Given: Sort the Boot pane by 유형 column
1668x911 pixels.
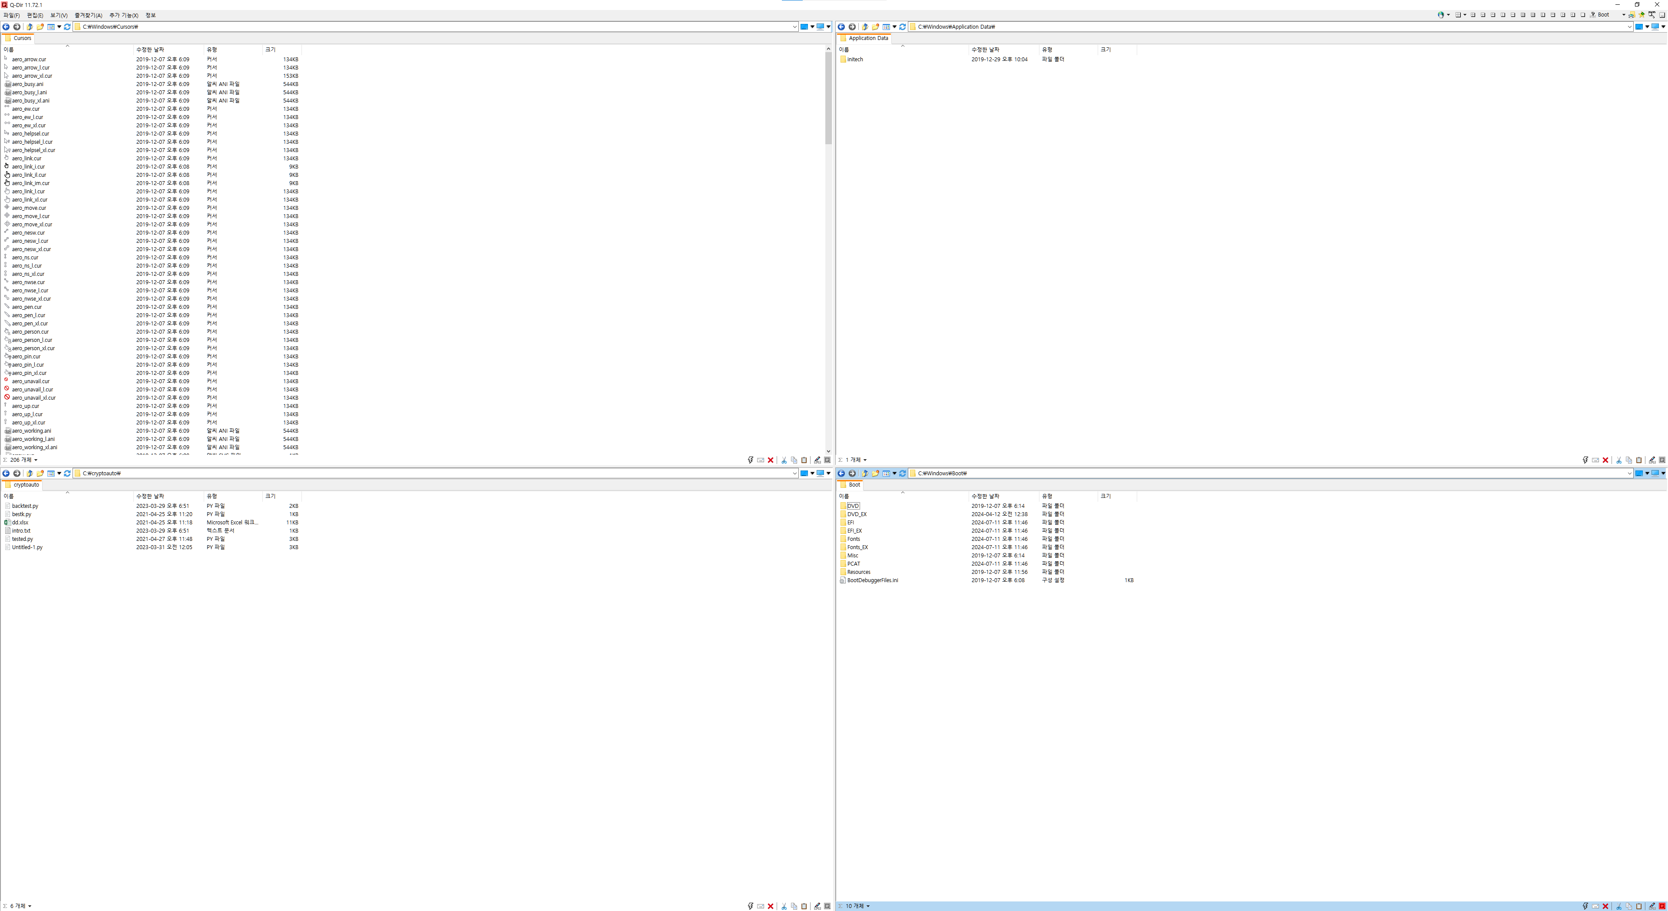Looking at the screenshot, I should tap(1047, 497).
